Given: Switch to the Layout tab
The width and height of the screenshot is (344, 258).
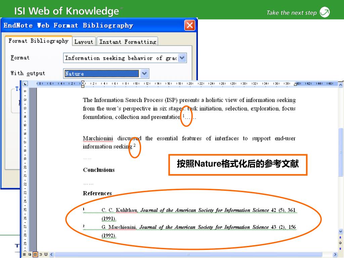Looking at the screenshot, I should (x=84, y=42).
